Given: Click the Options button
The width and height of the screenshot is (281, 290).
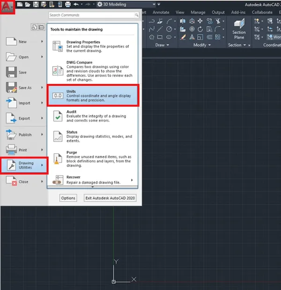Looking at the screenshot, I should pos(68,198).
